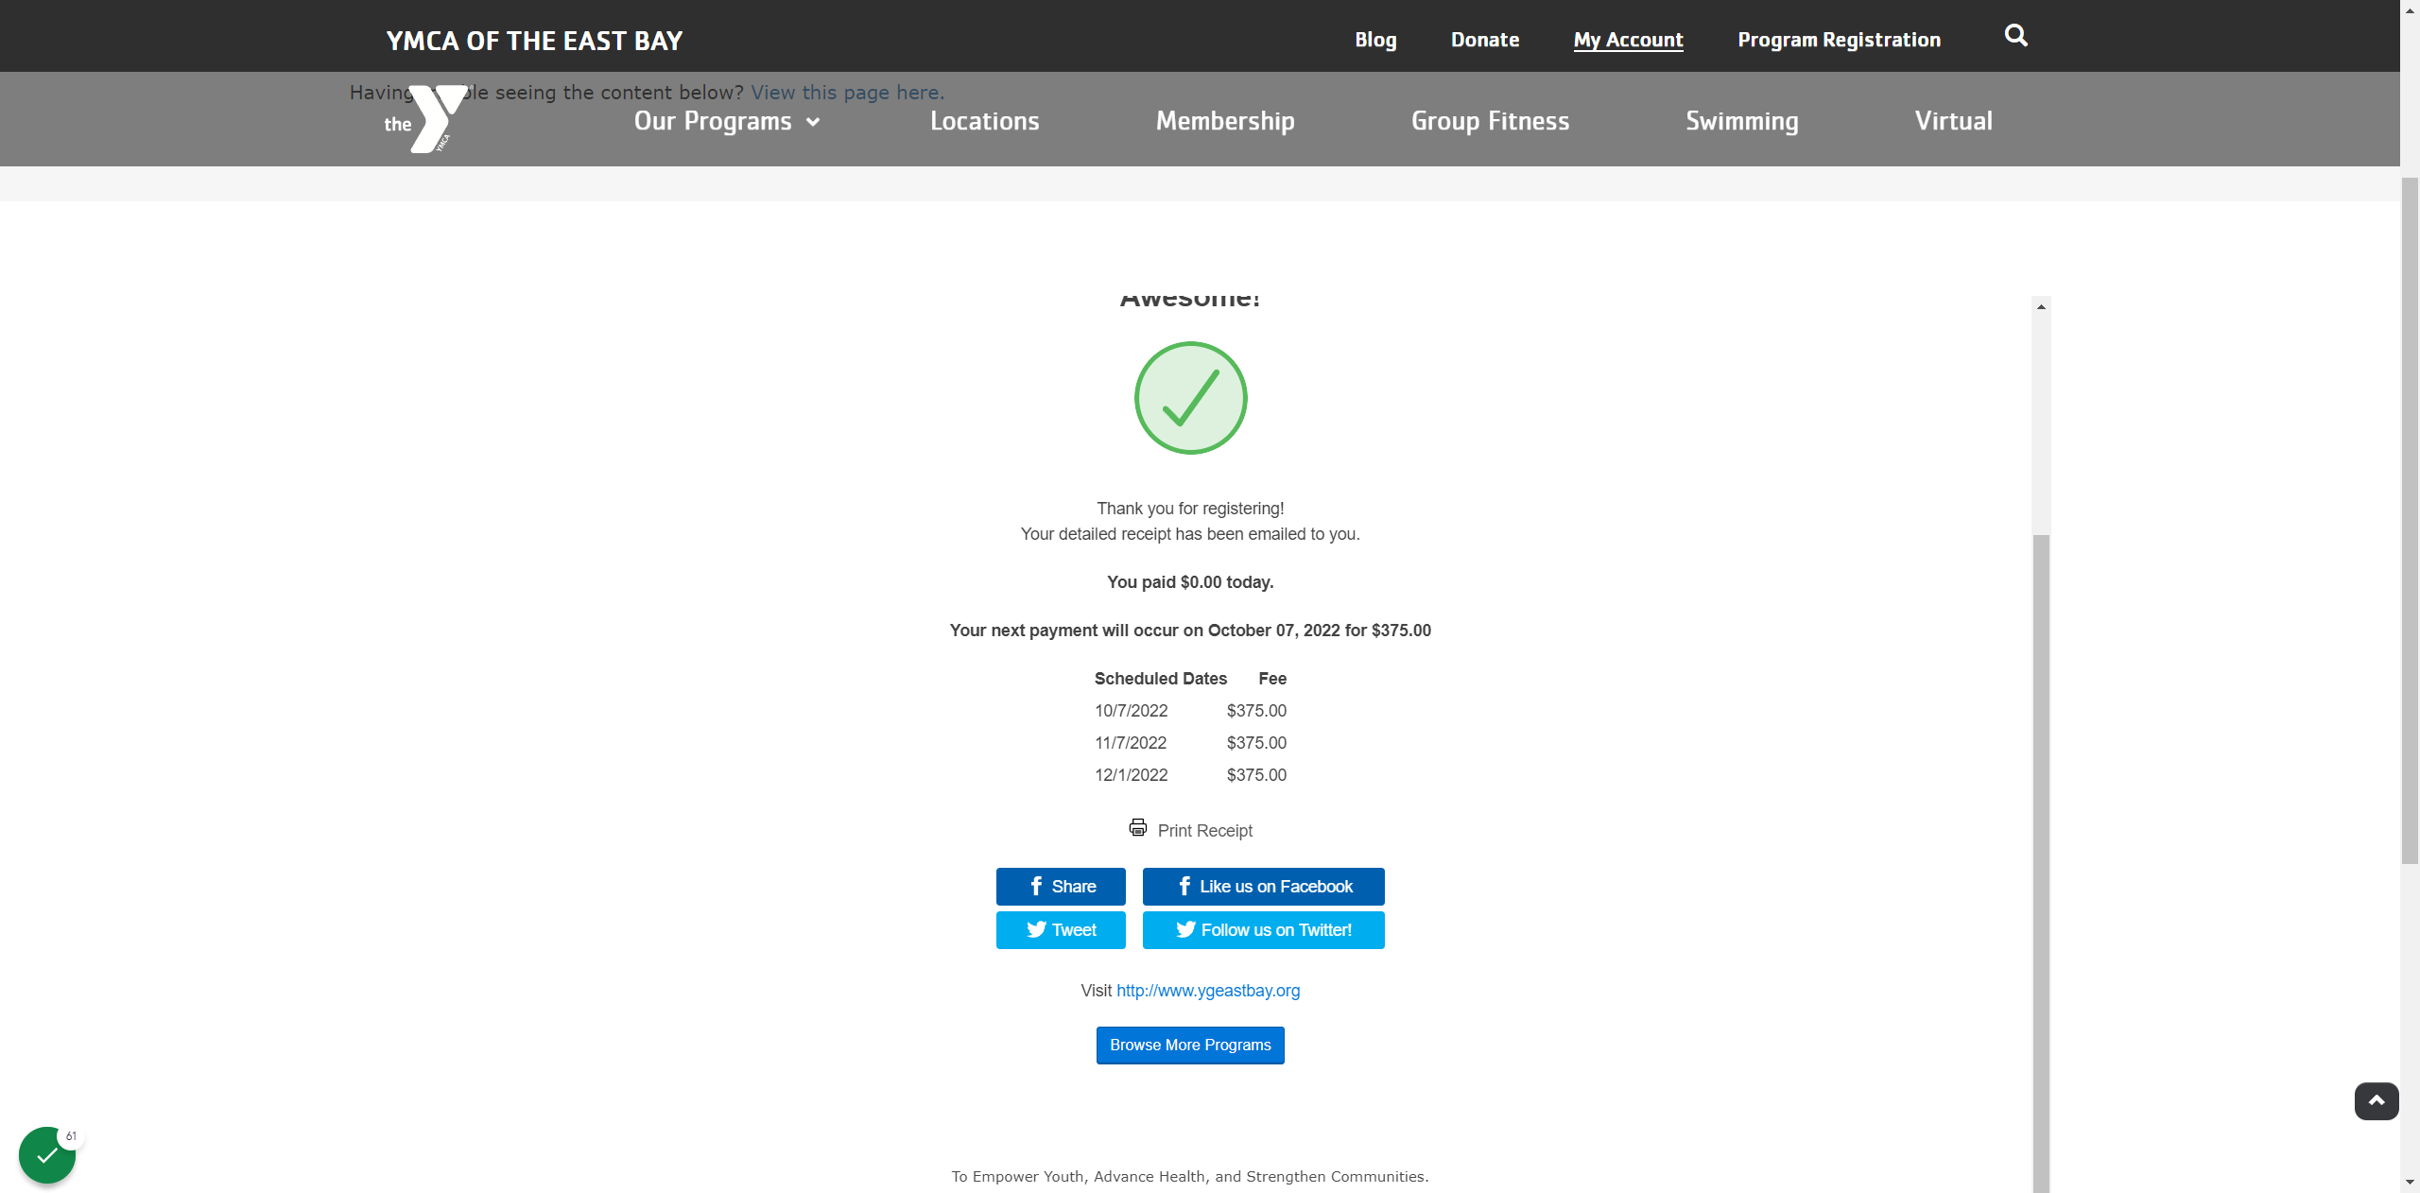Open the ygeastbay.org link
The image size is (2420, 1193).
tap(1208, 991)
